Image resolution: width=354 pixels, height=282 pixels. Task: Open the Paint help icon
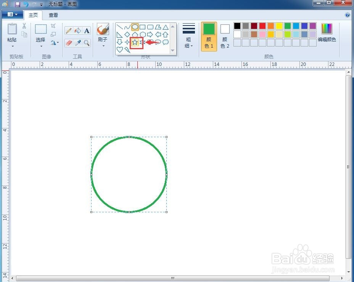tap(348, 15)
